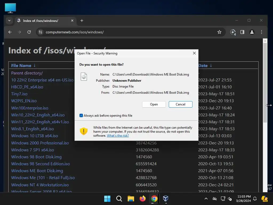Click Cancel in the Security Warning dialog
The width and height of the screenshot is (273, 205).
coord(180,104)
